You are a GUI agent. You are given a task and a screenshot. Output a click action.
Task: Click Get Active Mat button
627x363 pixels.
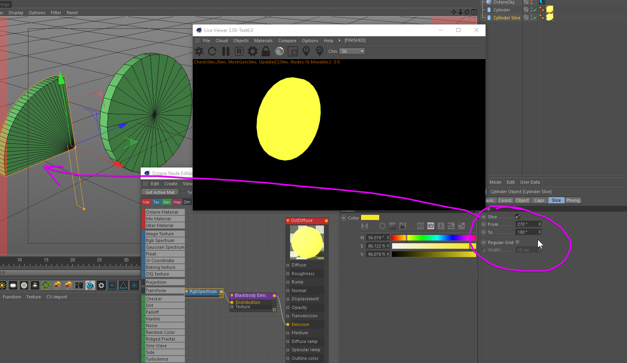pyautogui.click(x=160, y=192)
